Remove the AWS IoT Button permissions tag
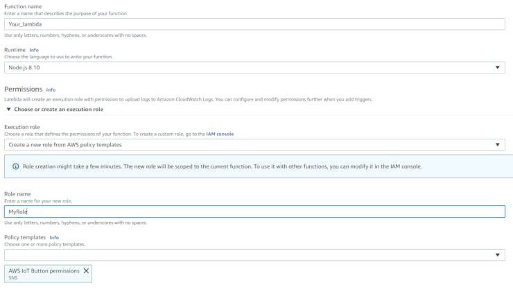 tap(86, 271)
